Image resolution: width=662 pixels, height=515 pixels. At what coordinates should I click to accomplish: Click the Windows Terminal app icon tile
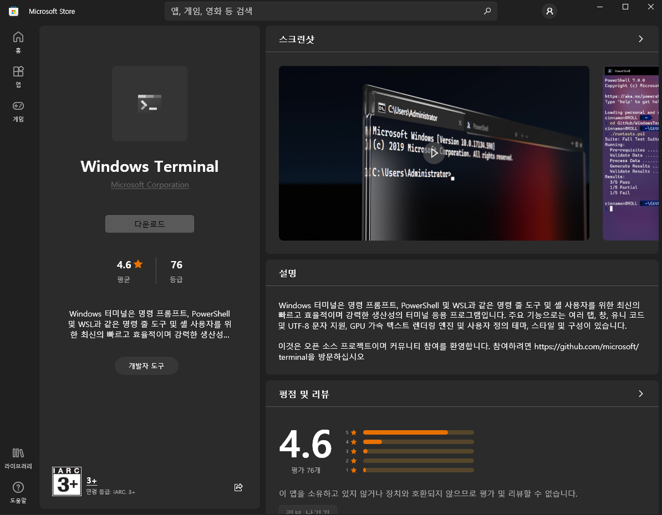tap(150, 104)
